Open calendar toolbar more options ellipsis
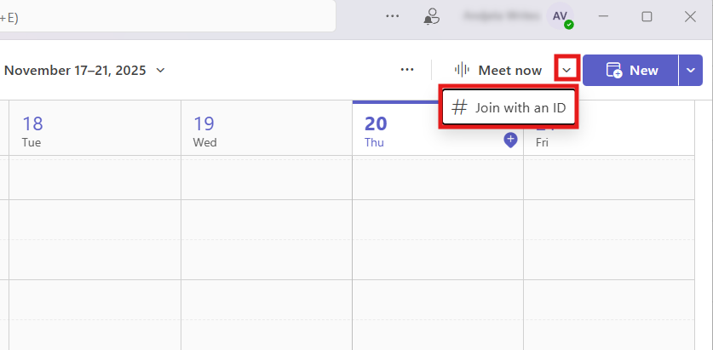This screenshot has width=713, height=350. (407, 70)
